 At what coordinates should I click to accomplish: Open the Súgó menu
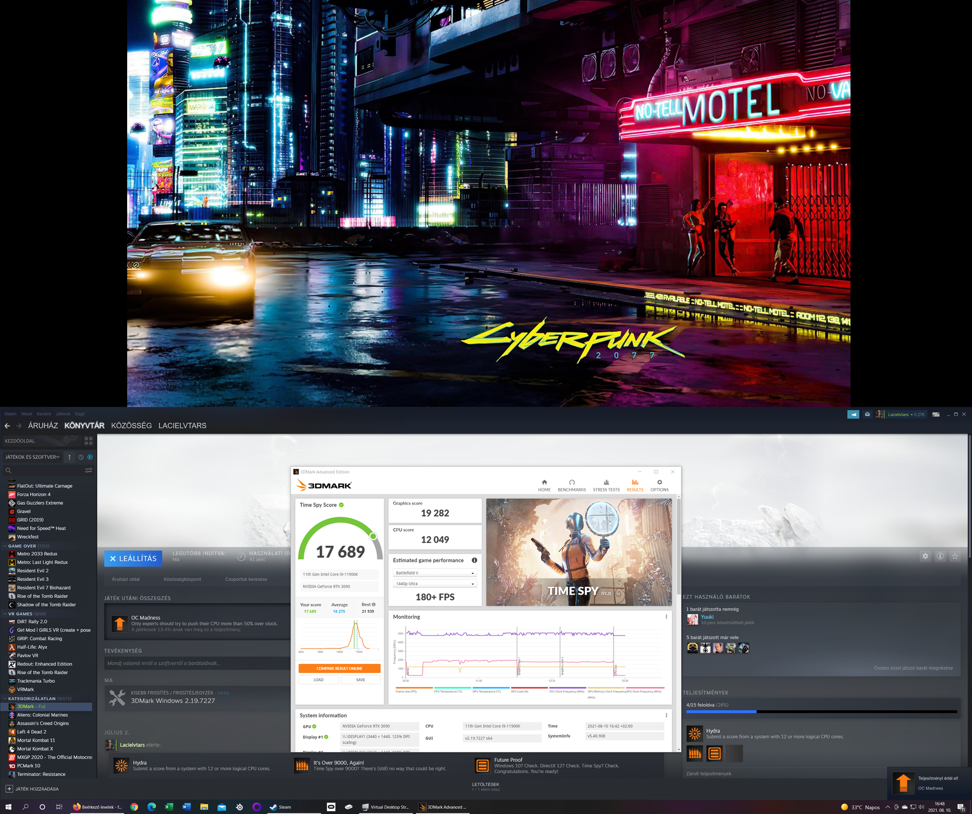point(80,414)
